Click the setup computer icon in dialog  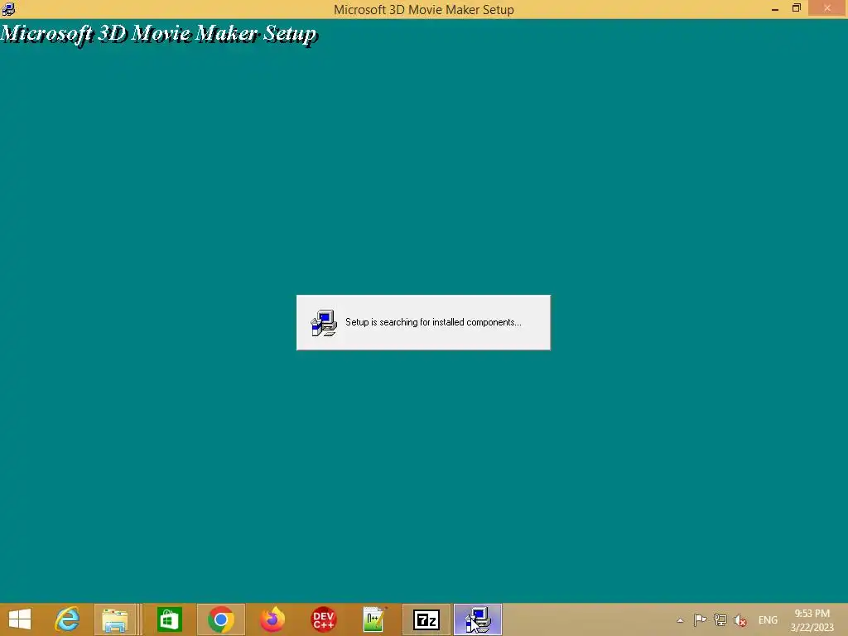pos(324,323)
